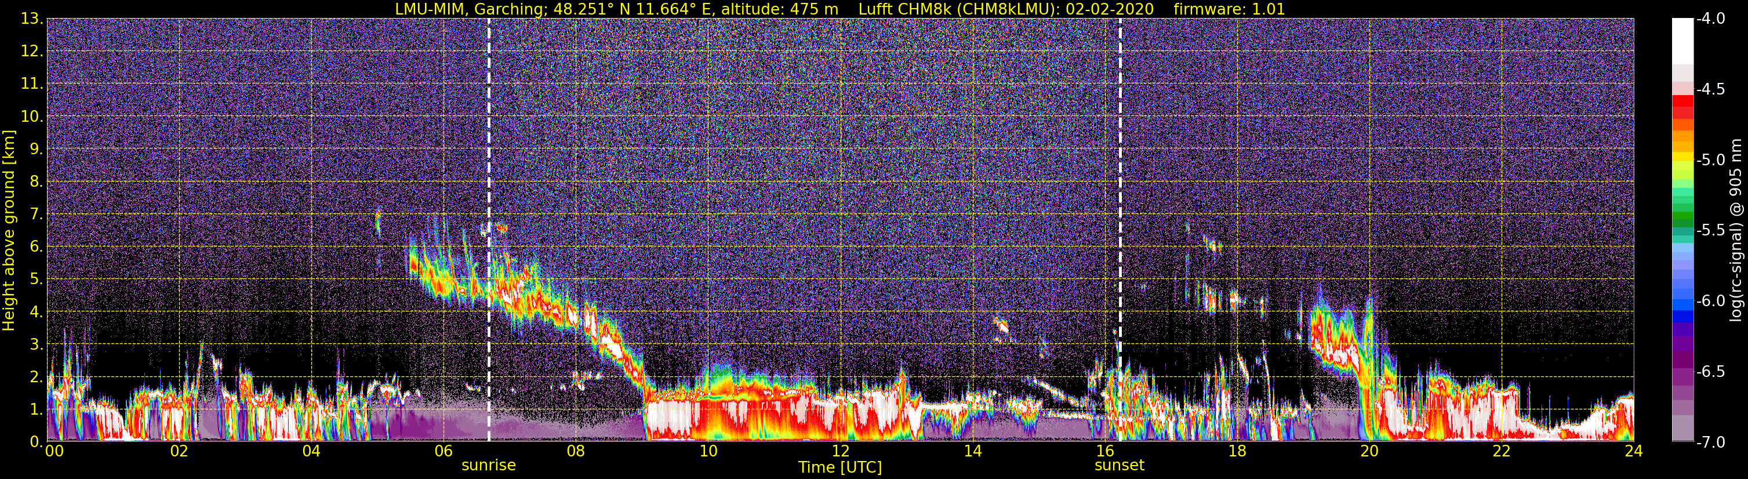Click the 'sunset' label below the time axis
Image resolution: width=1748 pixels, height=479 pixels.
pos(1119,466)
